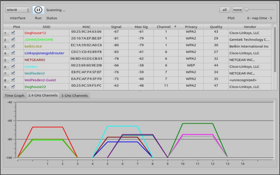Screen dimensions: 280x175
Task: Toggle plot checkbox for JOHNSONHOME
Action: [13, 39]
